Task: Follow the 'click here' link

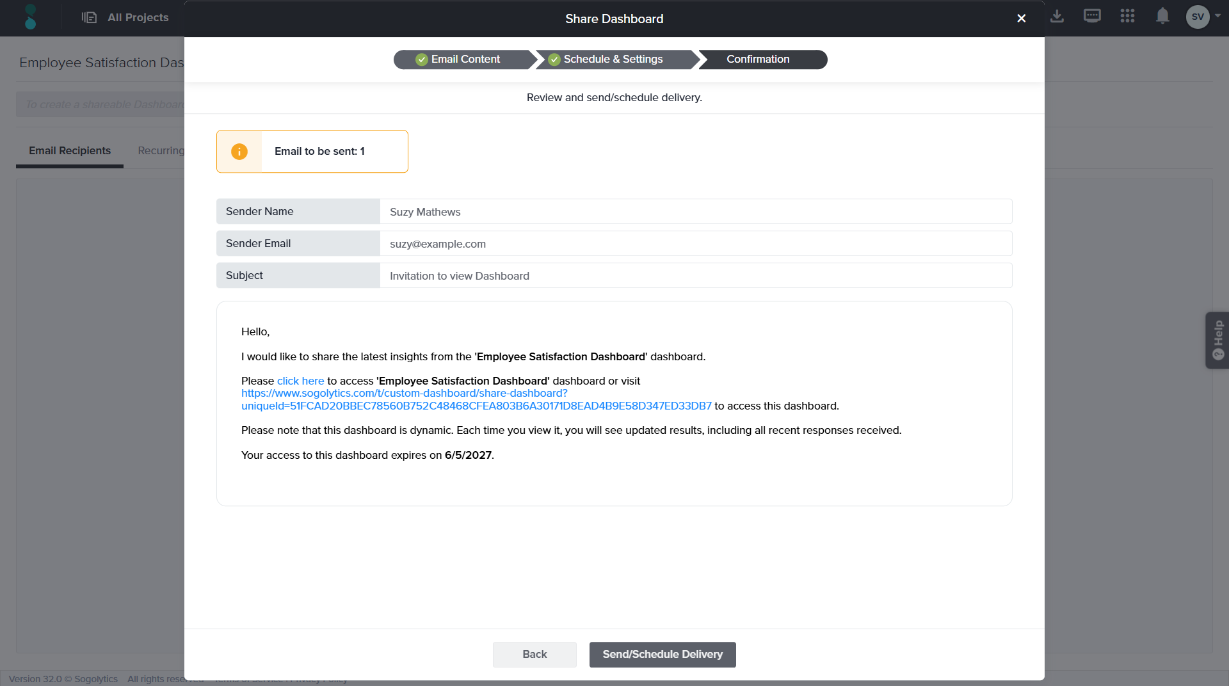Action: point(300,381)
